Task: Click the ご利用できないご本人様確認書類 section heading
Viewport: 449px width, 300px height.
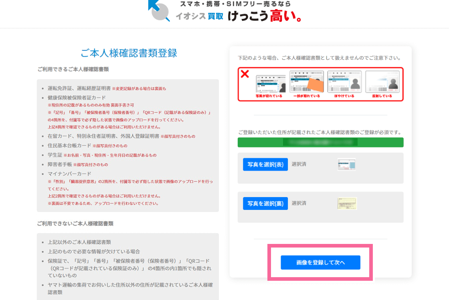Action: tap(75, 223)
